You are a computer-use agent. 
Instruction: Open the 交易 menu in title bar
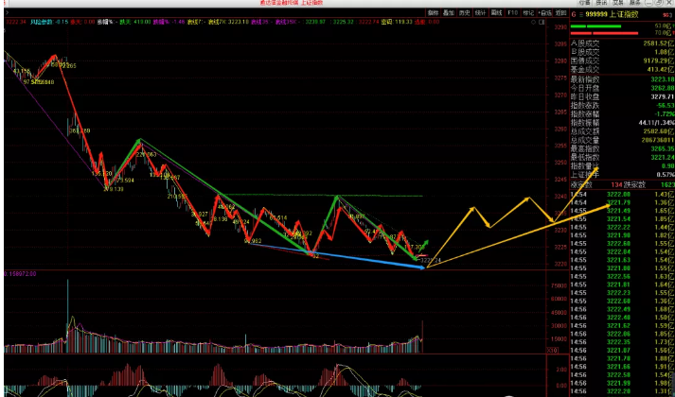(x=618, y=3)
